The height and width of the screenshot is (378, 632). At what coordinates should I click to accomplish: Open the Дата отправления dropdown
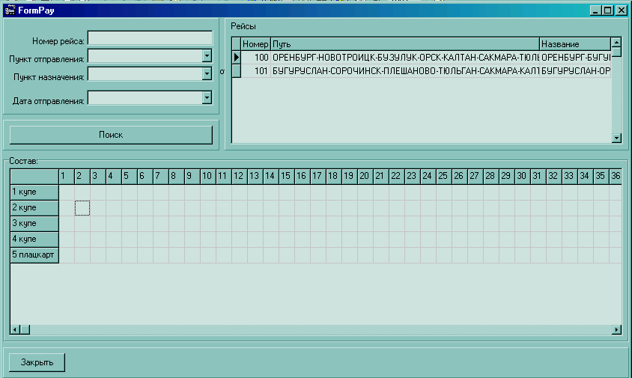207,97
